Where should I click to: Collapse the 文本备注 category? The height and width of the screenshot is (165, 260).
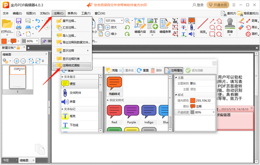click(x=62, y=77)
